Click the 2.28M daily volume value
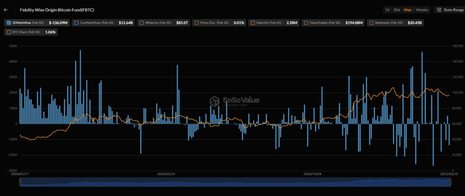This screenshot has height=196, width=465. pyautogui.click(x=292, y=23)
